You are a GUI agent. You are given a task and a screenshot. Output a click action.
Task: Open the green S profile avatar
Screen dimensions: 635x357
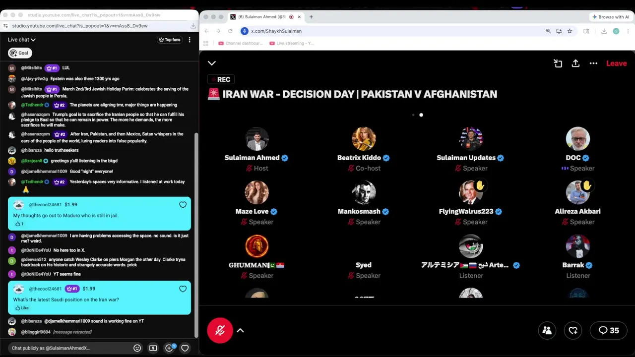point(616,31)
